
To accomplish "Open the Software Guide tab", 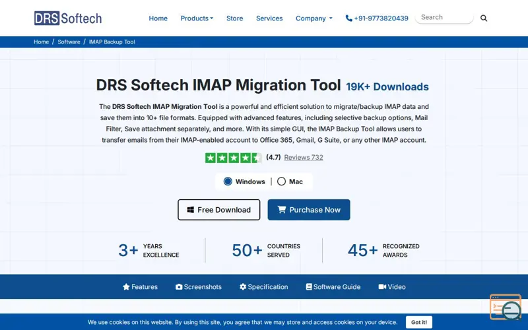I will (333, 287).
